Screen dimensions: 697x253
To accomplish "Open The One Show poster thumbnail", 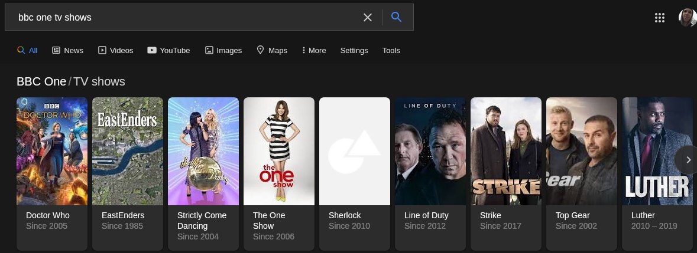I will (x=278, y=151).
